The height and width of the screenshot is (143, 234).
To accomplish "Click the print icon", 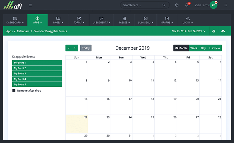I will (x=214, y=31).
